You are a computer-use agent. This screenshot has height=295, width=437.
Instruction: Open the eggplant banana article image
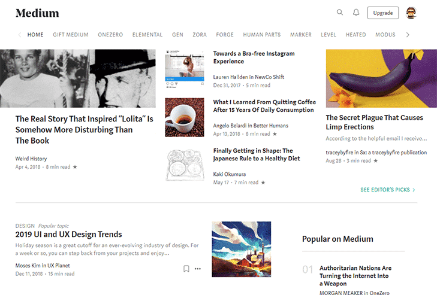[x=381, y=78]
